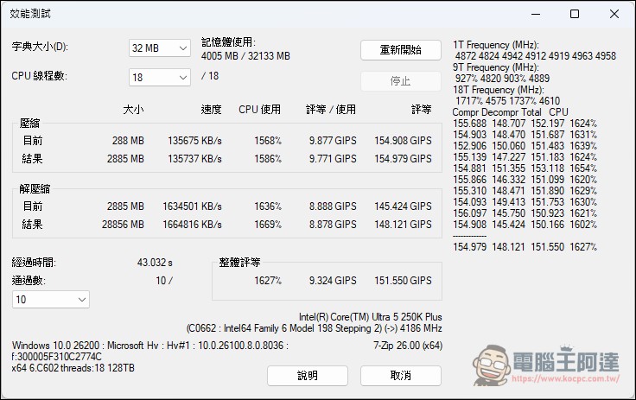The width and height of the screenshot is (636, 400).
Task: Click the compression current speed 135675 KB/s
Action: [x=194, y=141]
